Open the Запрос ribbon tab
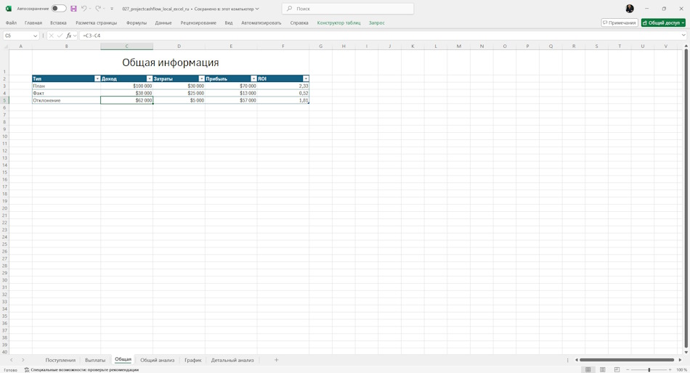The width and height of the screenshot is (690, 373). [377, 23]
